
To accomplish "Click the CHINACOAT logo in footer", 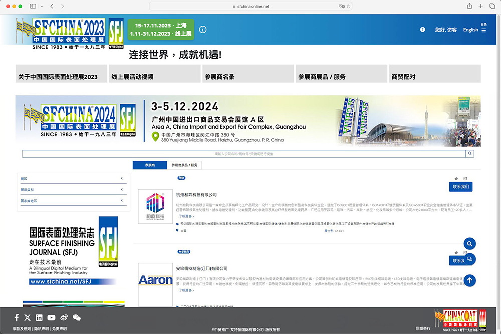I will coord(460,320).
